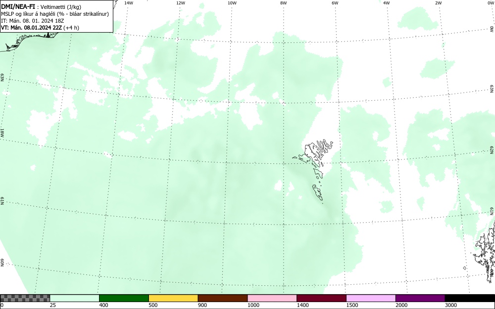Click the checkered 0–25 legend swatch
The image size is (495, 309).
25,298
